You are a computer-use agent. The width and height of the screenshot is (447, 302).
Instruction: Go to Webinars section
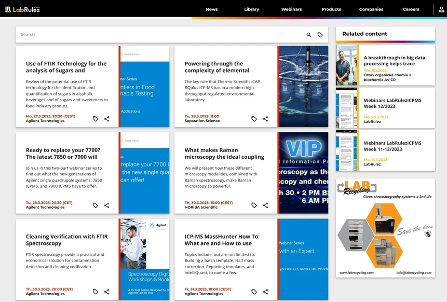(x=291, y=9)
